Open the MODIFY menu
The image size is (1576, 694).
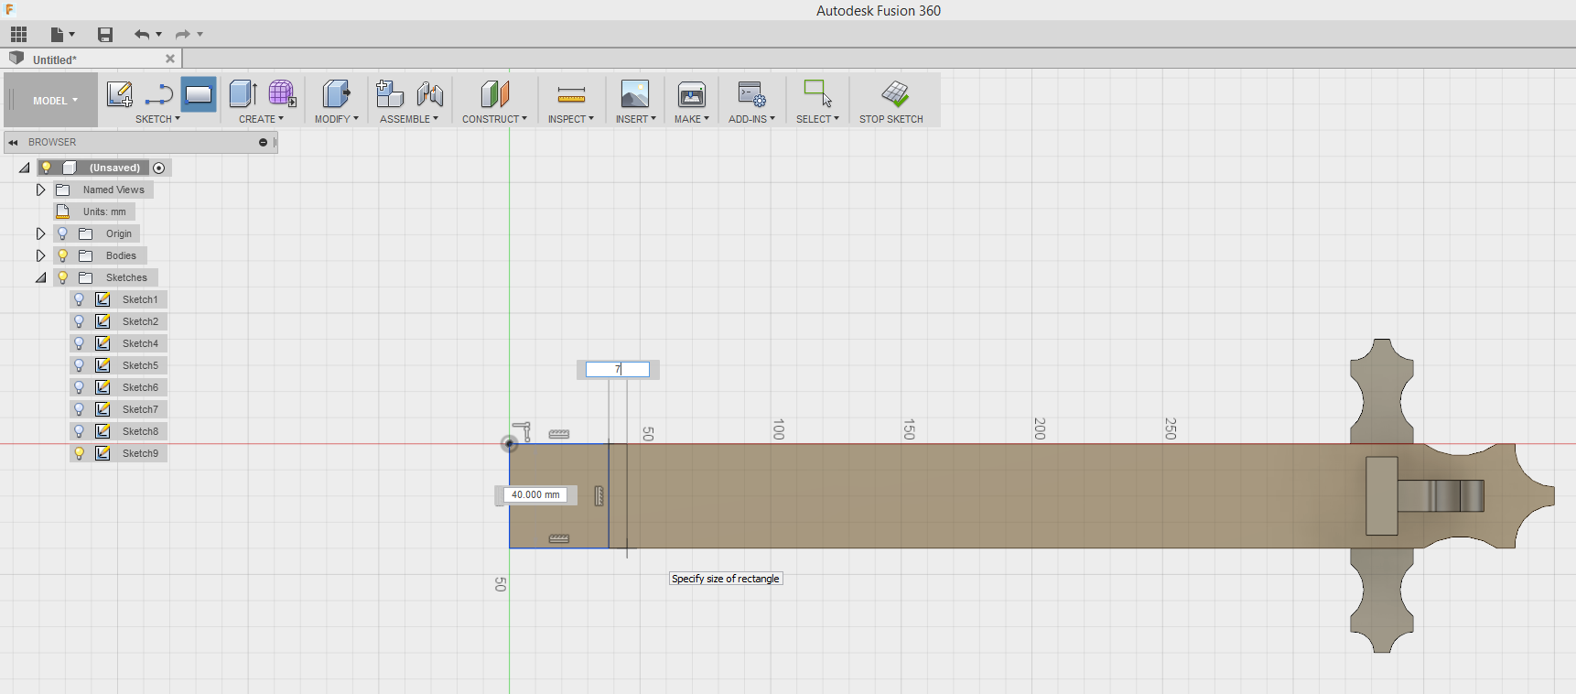pos(336,119)
